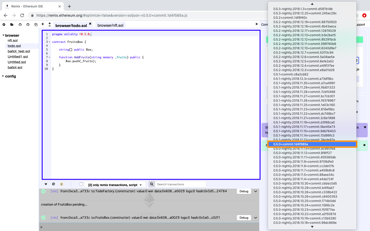Collapse the file explorer with the double-left arrow
Viewport: 370px width, 231px height.
[x=43, y=24]
